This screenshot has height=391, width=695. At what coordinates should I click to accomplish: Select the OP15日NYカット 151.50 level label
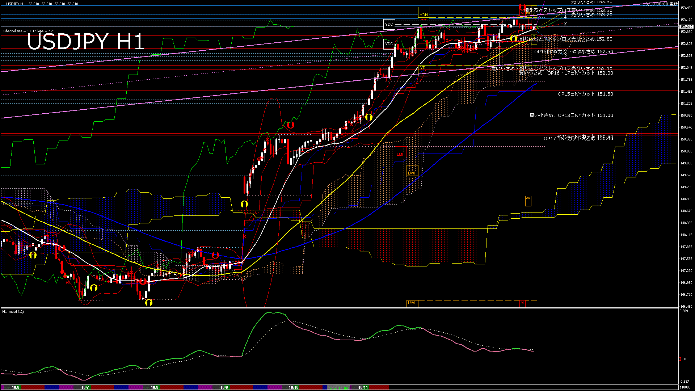coord(585,94)
